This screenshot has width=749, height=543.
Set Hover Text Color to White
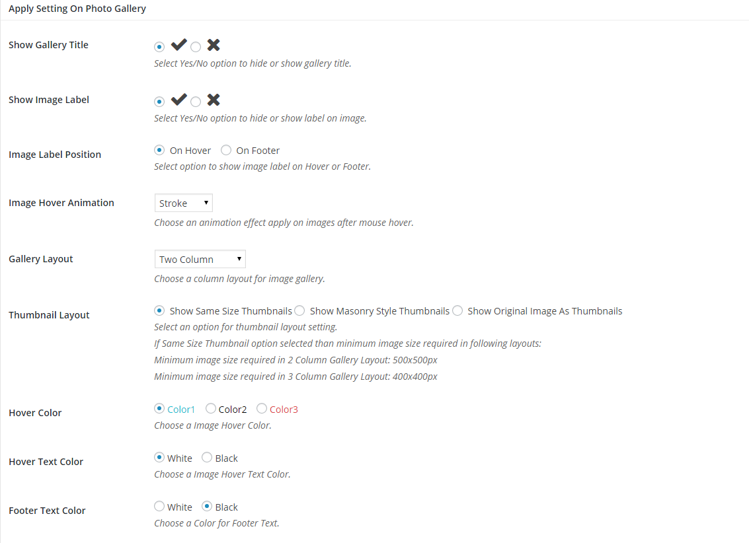pyautogui.click(x=159, y=458)
